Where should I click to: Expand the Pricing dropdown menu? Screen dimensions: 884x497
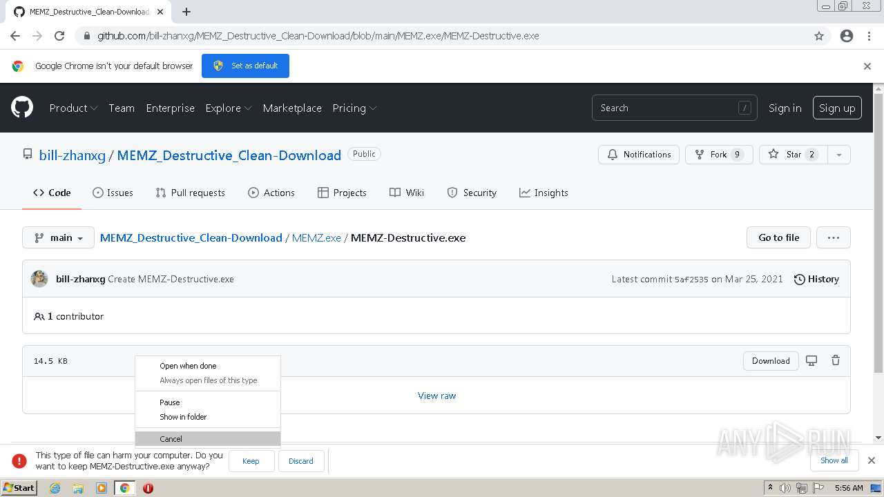click(354, 108)
